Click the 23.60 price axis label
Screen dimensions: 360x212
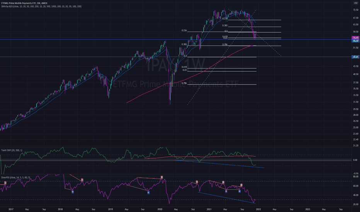point(356,134)
